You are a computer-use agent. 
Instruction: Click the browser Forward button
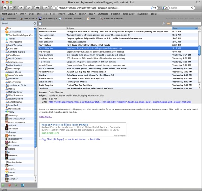11,8
